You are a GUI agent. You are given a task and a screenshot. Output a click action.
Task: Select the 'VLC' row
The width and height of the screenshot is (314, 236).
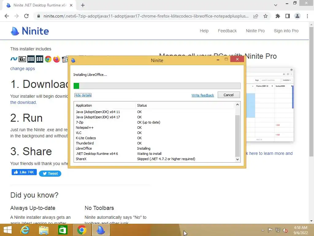[154, 133]
